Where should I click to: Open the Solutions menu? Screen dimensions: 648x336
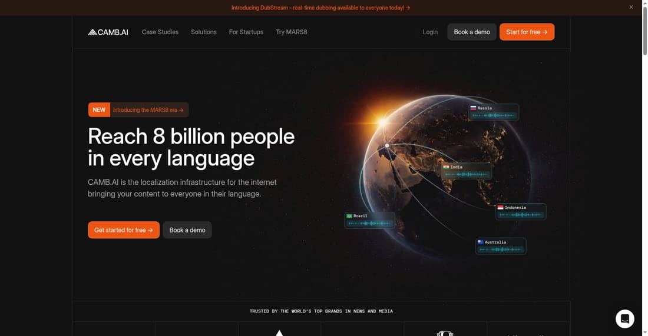tap(204, 32)
